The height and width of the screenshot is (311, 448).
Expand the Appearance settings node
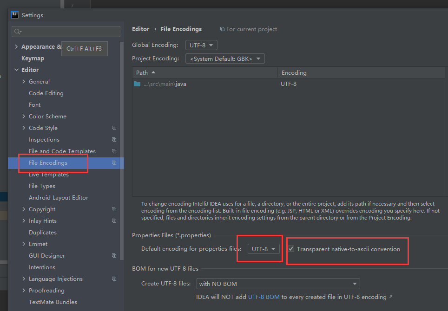pyautogui.click(x=16, y=47)
